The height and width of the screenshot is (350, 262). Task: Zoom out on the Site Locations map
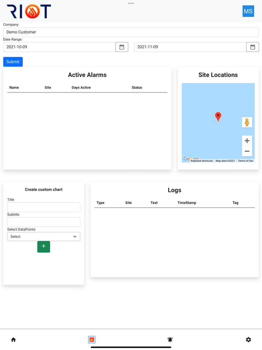247,151
